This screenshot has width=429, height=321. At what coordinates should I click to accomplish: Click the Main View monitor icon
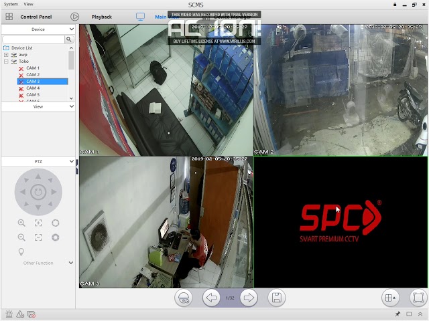(x=140, y=17)
